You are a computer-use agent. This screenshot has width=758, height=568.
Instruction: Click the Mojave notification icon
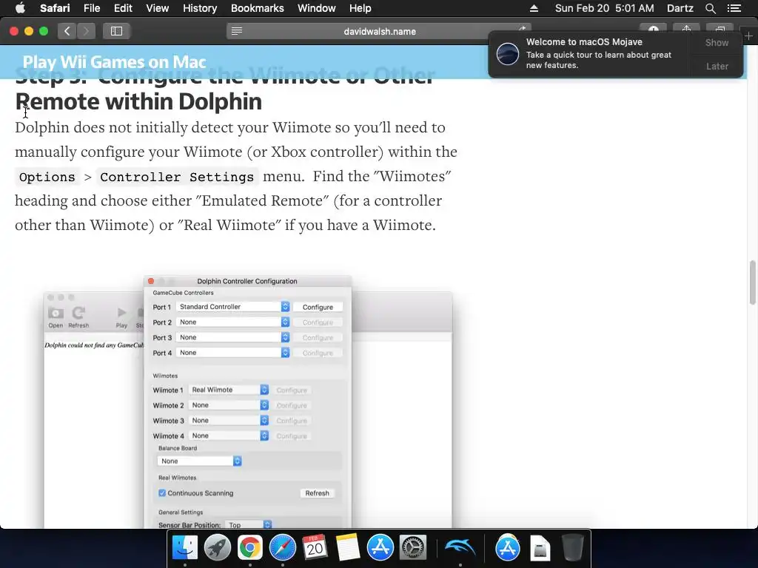pos(508,53)
